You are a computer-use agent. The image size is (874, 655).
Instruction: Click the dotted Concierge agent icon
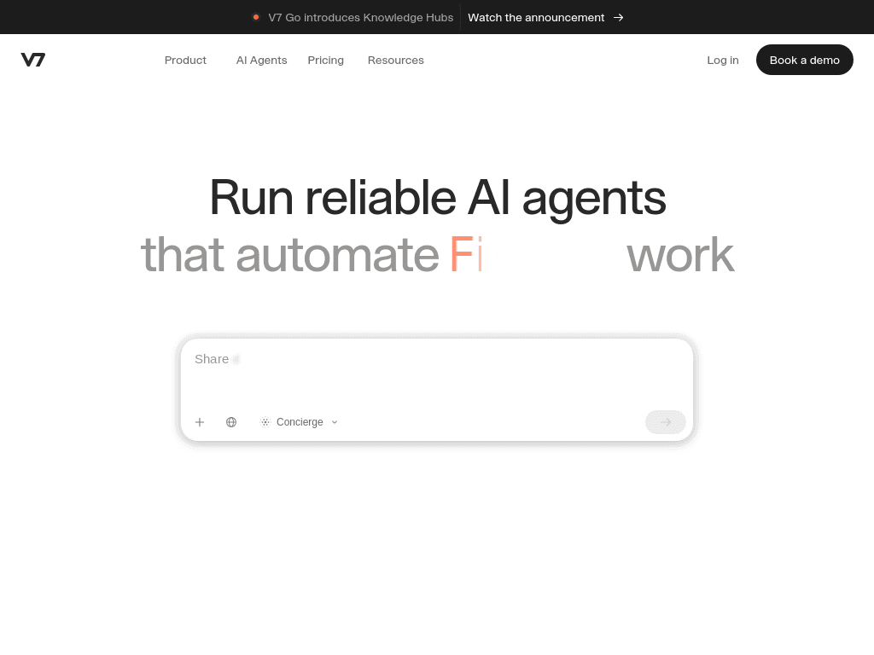pyautogui.click(x=265, y=422)
